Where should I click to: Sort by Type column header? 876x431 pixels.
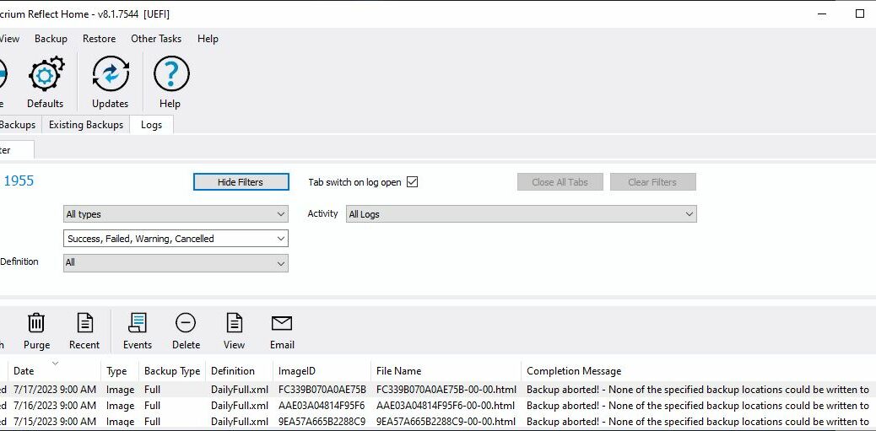pyautogui.click(x=121, y=371)
